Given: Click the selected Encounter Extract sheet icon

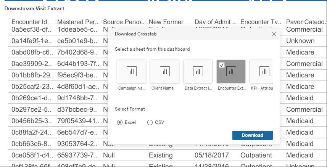Looking at the screenshot, I should pos(231,71).
